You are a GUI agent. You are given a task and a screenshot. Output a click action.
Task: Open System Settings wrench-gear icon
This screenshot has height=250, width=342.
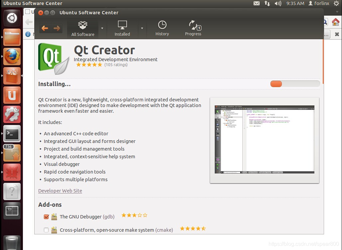pyautogui.click(x=12, y=114)
